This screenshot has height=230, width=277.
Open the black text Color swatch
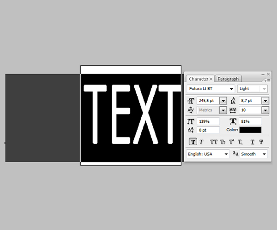[250, 130]
